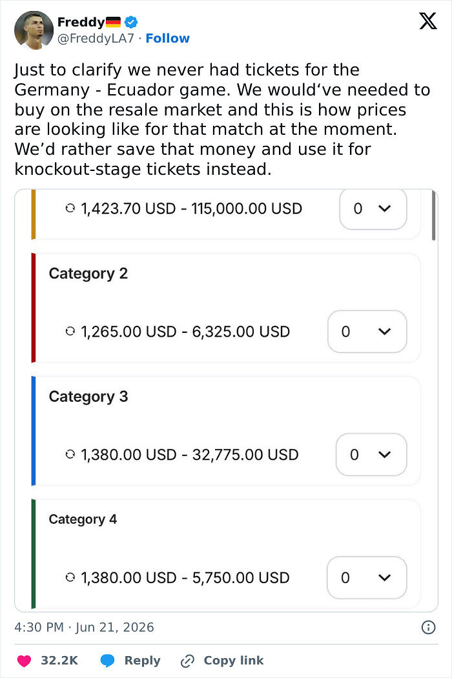This screenshot has width=452, height=678.
Task: Click the copy link chain icon
Action: click(187, 661)
